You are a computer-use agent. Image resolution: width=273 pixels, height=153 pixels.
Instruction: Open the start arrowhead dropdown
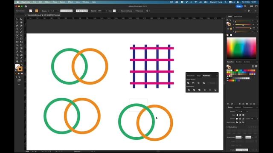click(x=243, y=137)
